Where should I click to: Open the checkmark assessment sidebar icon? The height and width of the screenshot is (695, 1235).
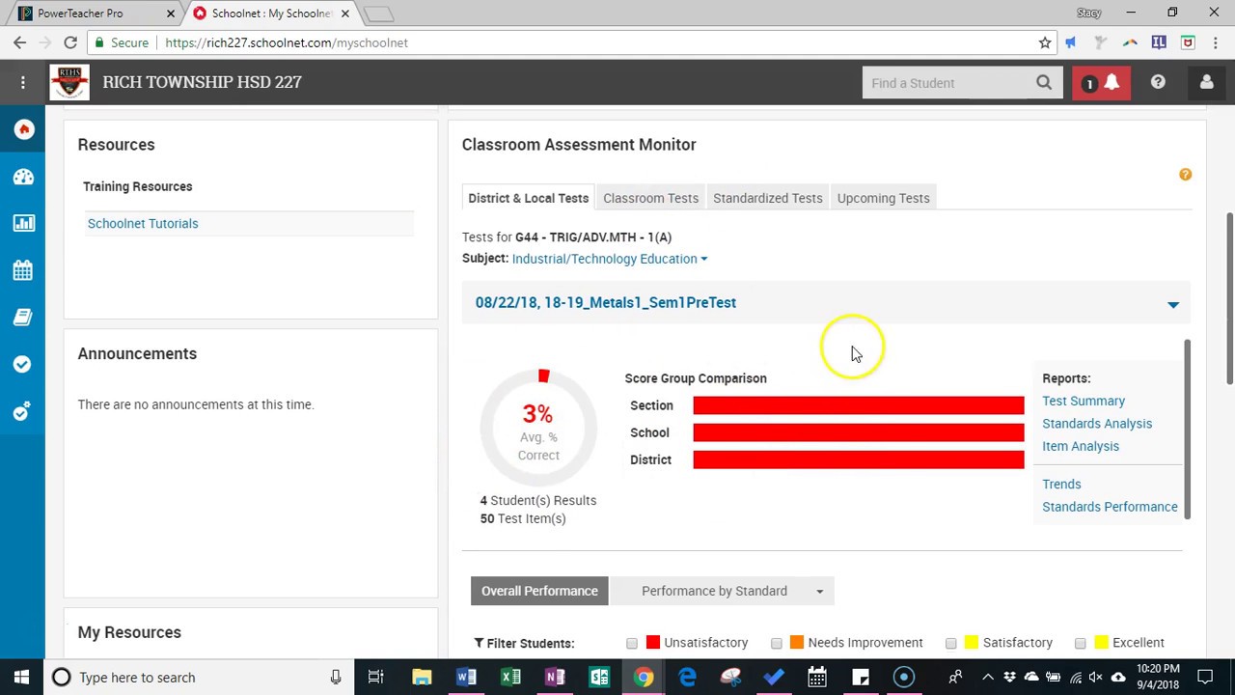pyautogui.click(x=23, y=364)
